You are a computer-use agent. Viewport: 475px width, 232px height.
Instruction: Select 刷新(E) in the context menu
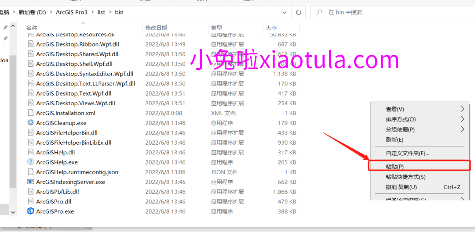point(394,140)
